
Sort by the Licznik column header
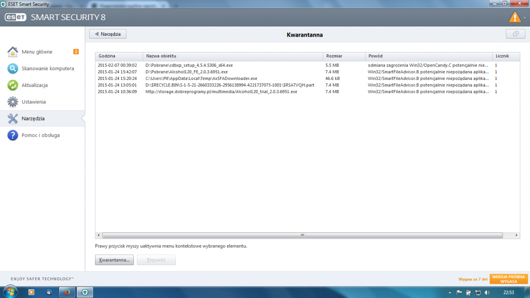point(506,56)
